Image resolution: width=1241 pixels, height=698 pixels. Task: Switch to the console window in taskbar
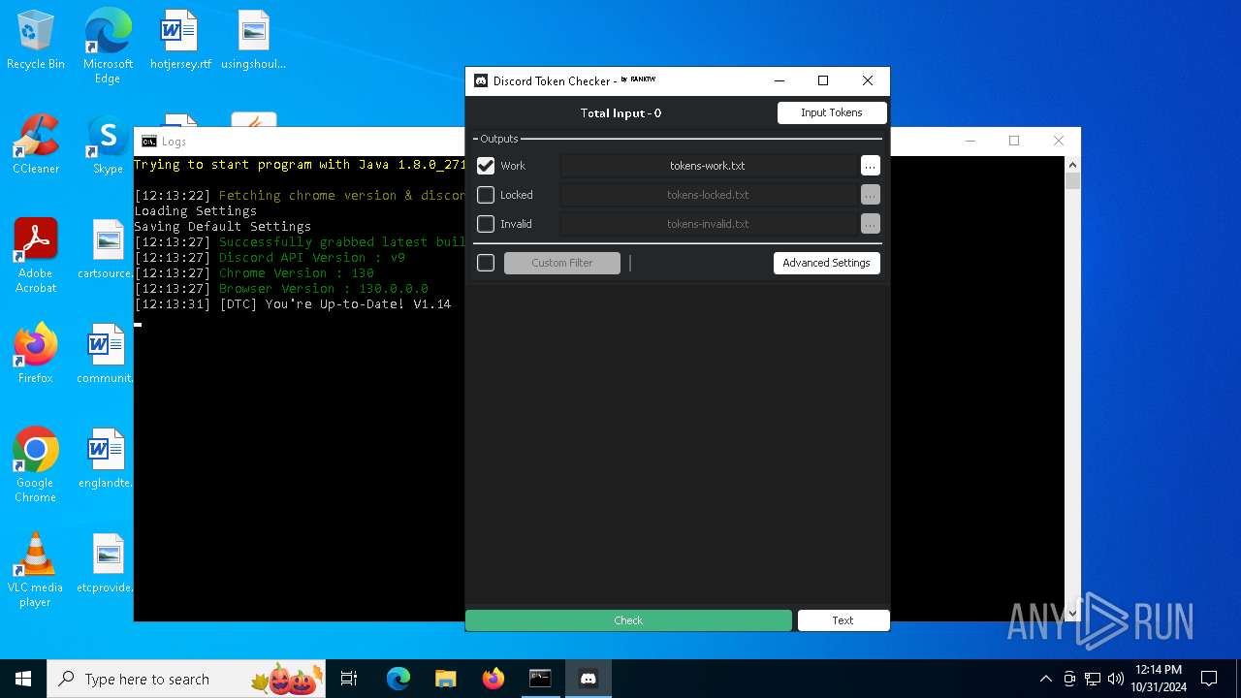(x=540, y=679)
